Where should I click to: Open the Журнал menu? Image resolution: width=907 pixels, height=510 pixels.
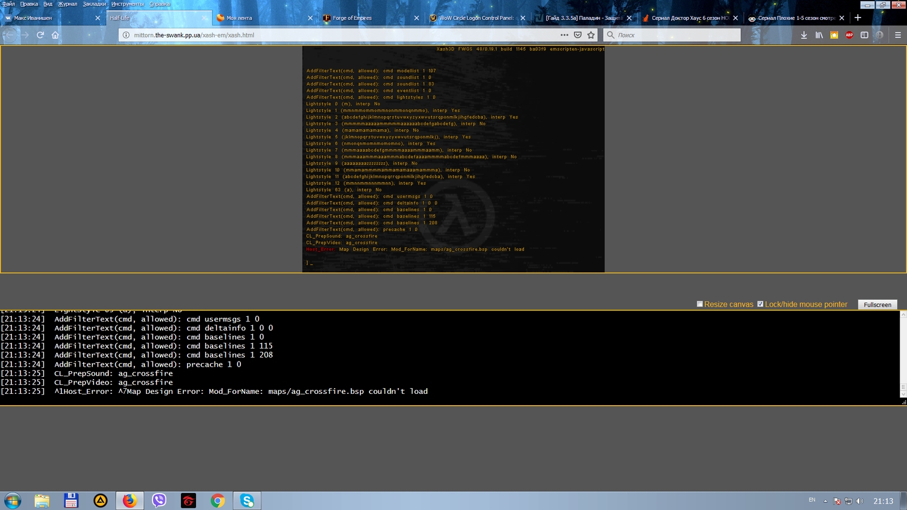pos(67,4)
